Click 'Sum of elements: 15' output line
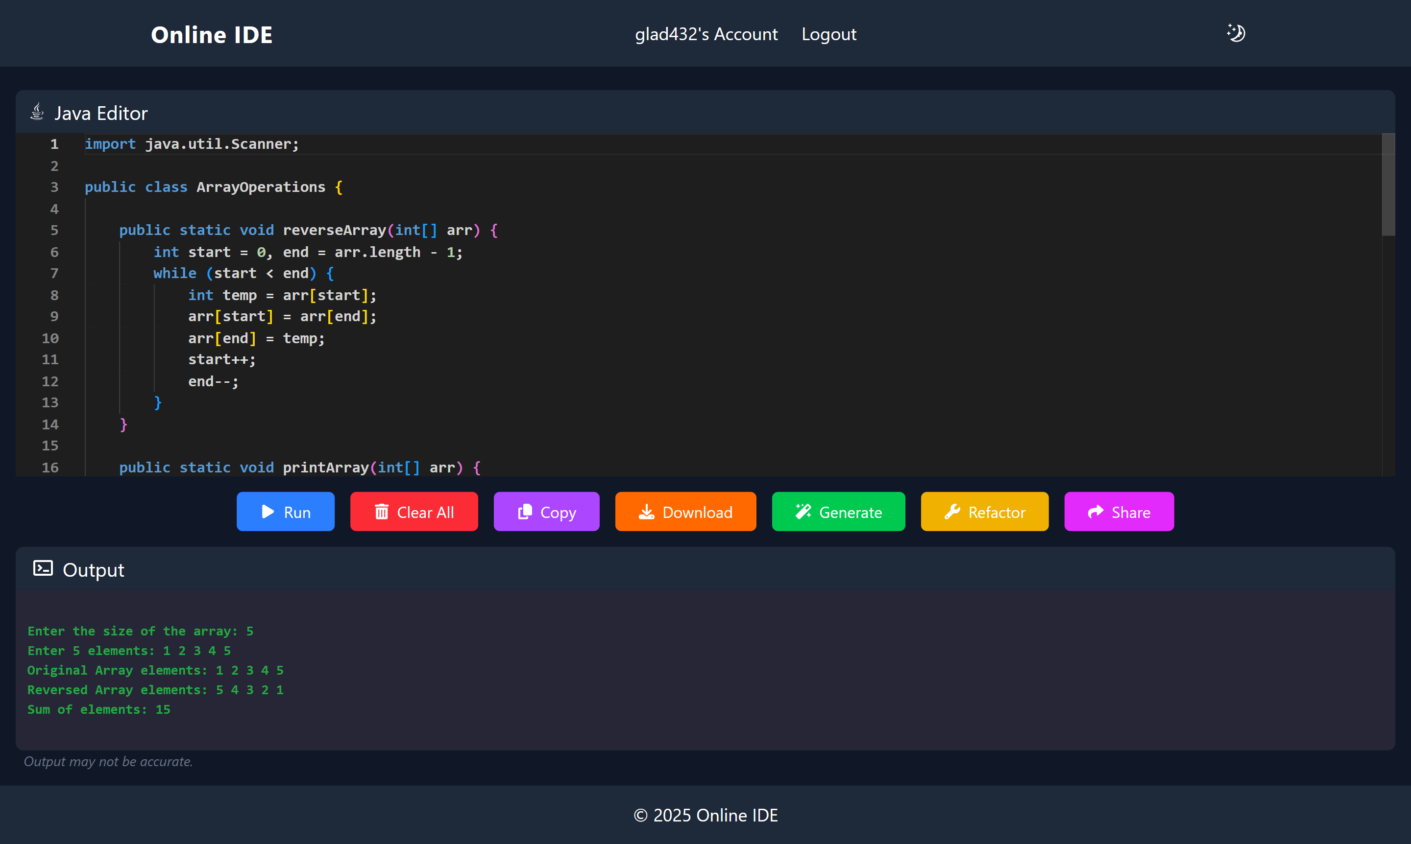The image size is (1411, 844). tap(99, 709)
